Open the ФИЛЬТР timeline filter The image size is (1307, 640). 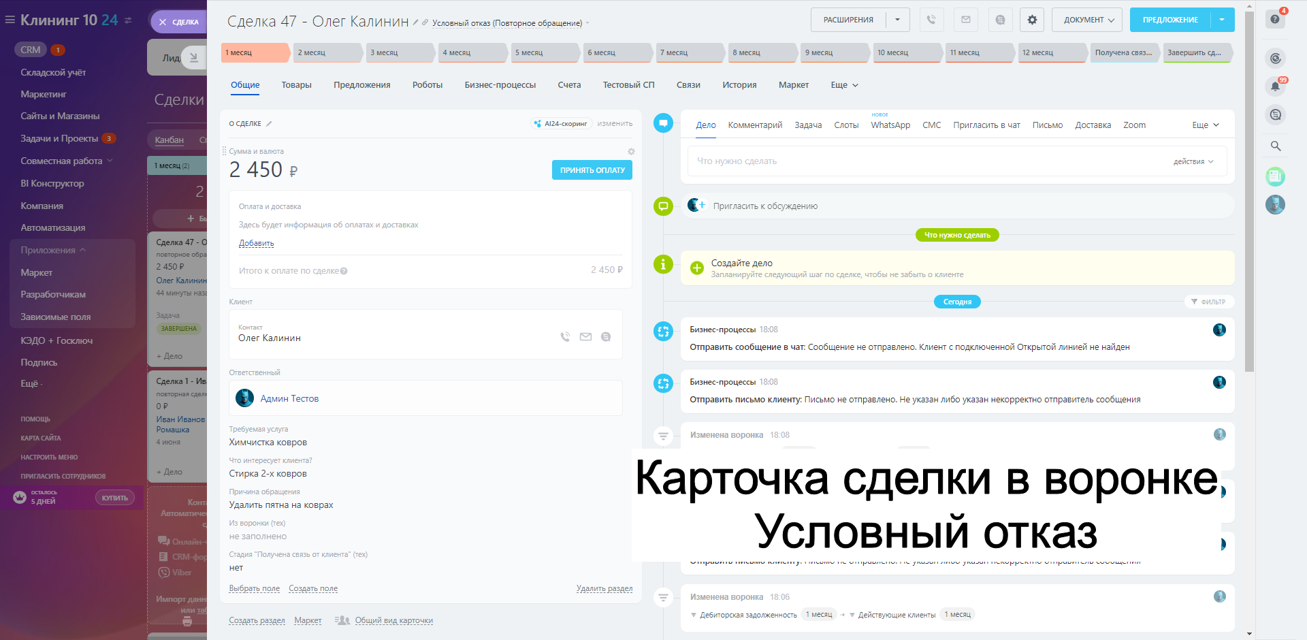1208,302
